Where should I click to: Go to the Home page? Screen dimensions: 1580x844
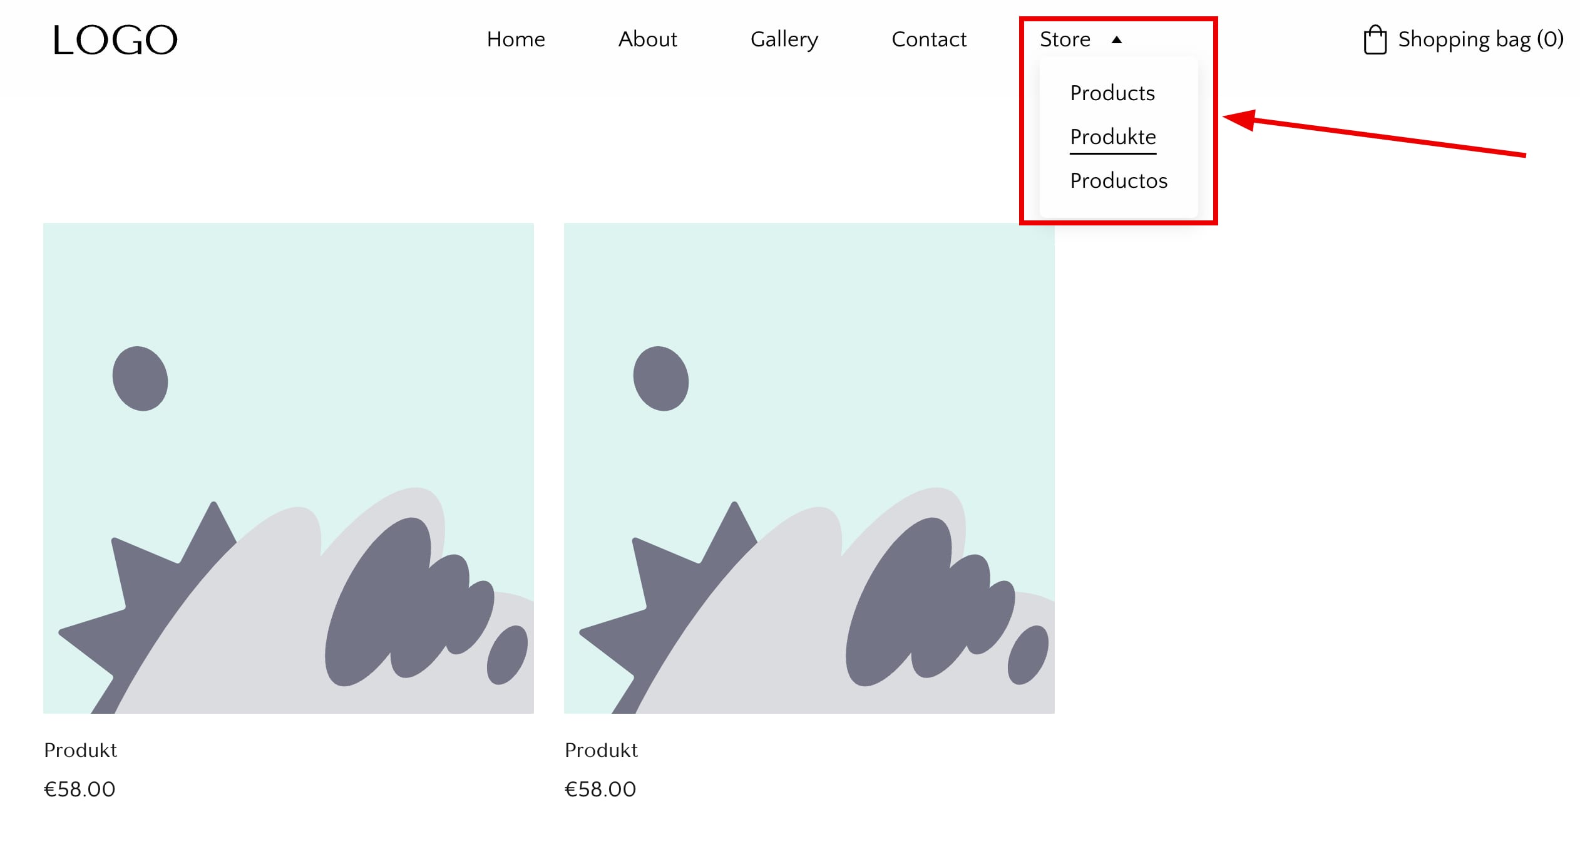[x=516, y=39]
